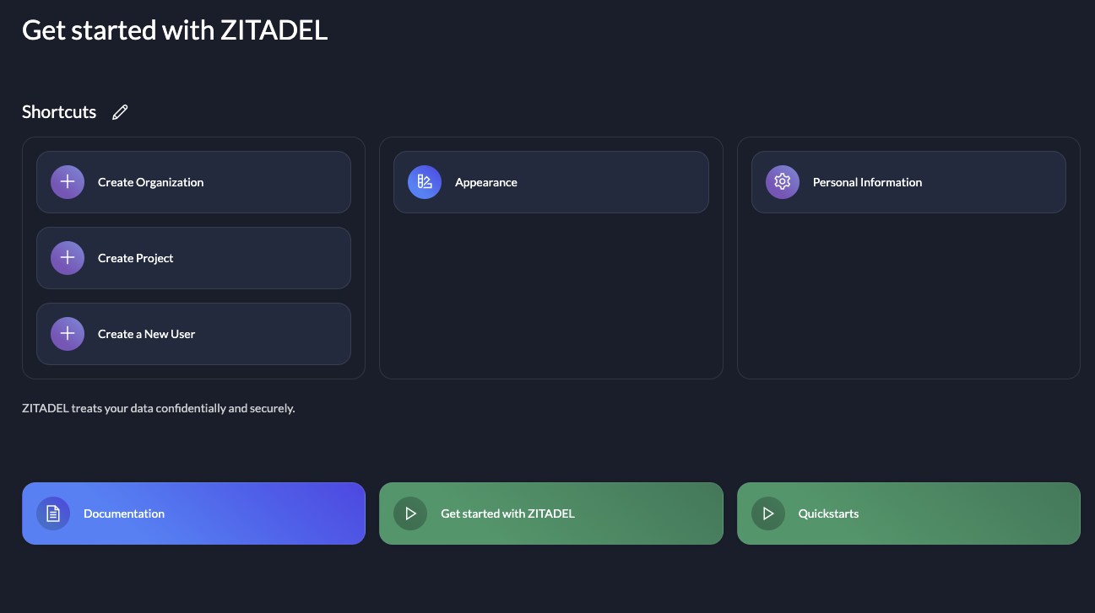Open the Quickstarts banner link
Viewport: 1095px width, 613px height.
pyautogui.click(x=908, y=513)
